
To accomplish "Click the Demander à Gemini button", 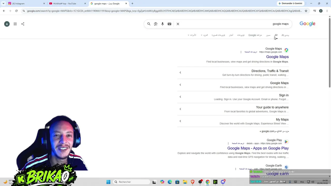I will 290,3.
